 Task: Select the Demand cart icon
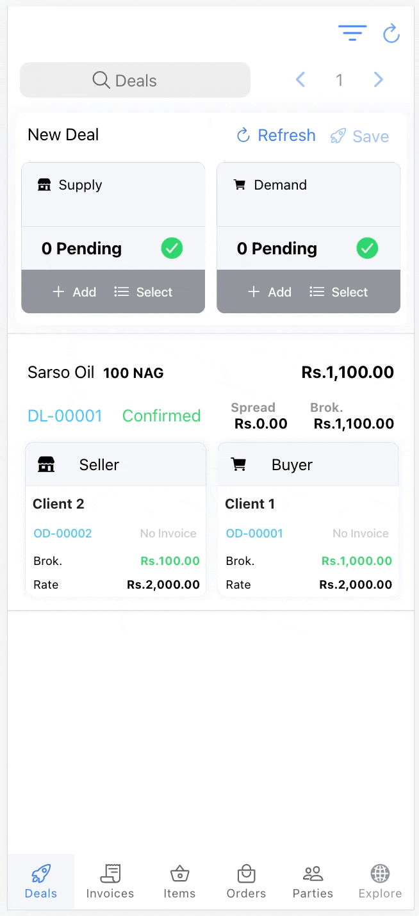(x=240, y=184)
